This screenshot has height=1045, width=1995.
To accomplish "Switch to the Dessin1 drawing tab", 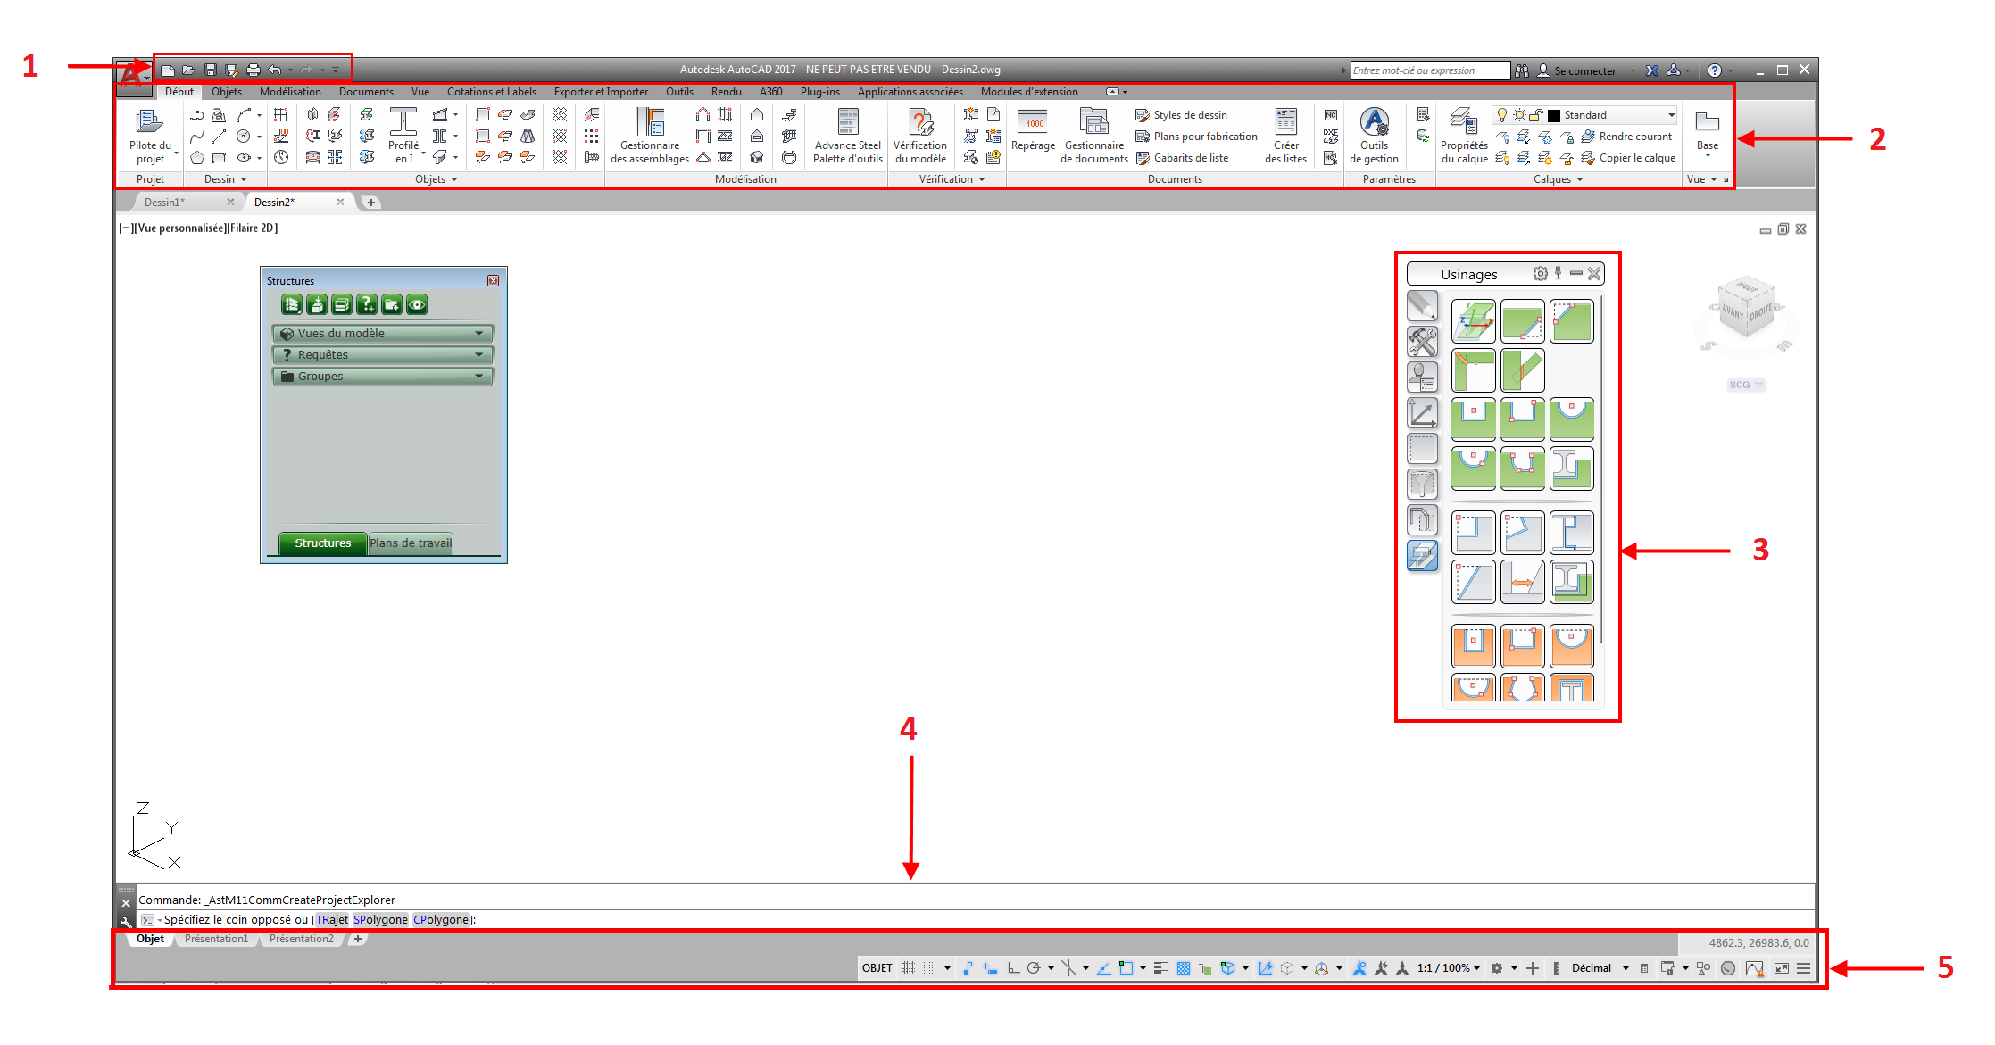I will pyautogui.click(x=165, y=203).
